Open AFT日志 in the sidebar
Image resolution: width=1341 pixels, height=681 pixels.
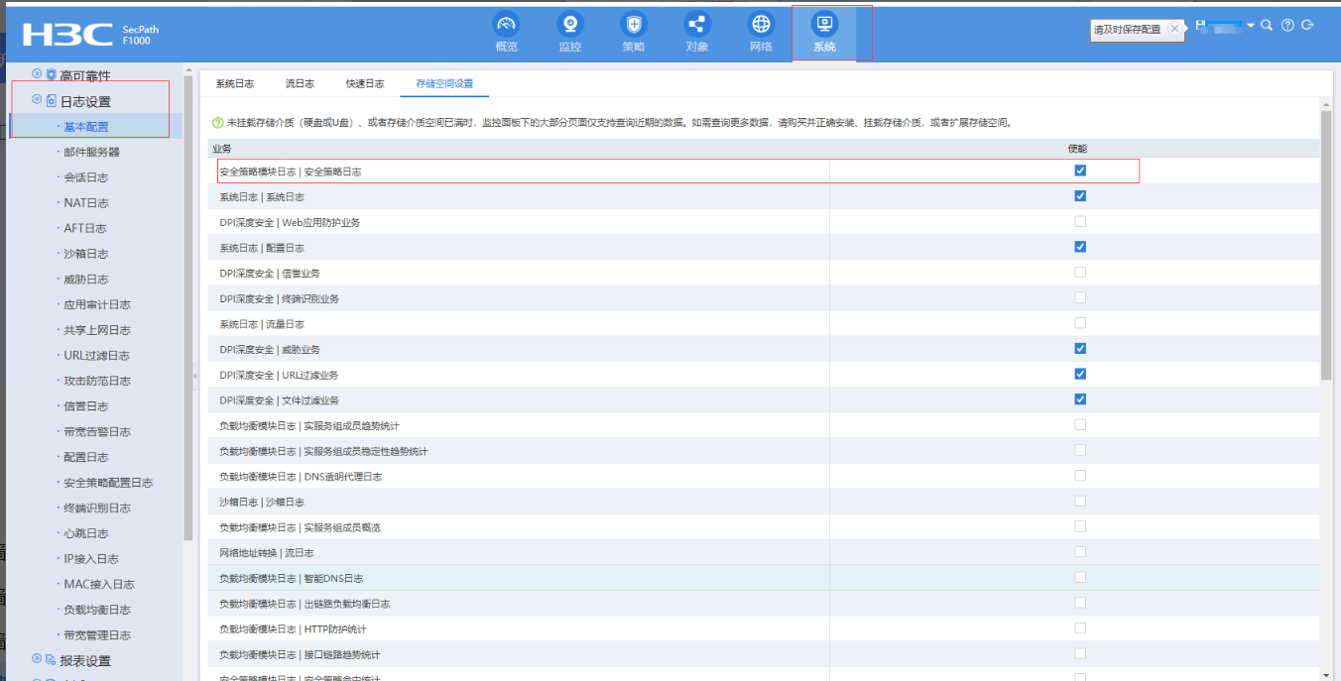coord(86,228)
